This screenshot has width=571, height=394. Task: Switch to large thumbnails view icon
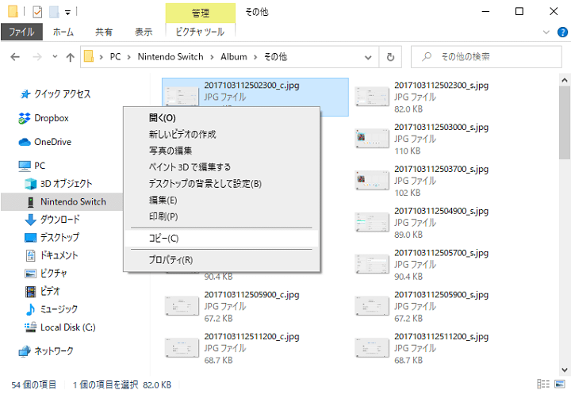click(559, 384)
